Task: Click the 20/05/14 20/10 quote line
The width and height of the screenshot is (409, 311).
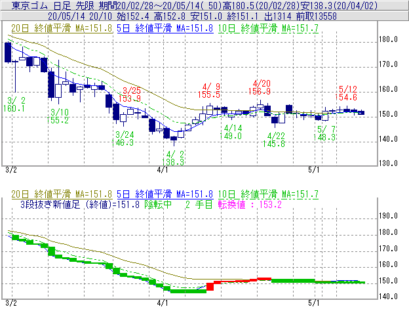Action: [x=192, y=16]
